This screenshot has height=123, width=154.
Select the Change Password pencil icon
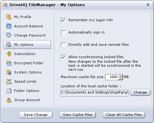(x=9, y=35)
